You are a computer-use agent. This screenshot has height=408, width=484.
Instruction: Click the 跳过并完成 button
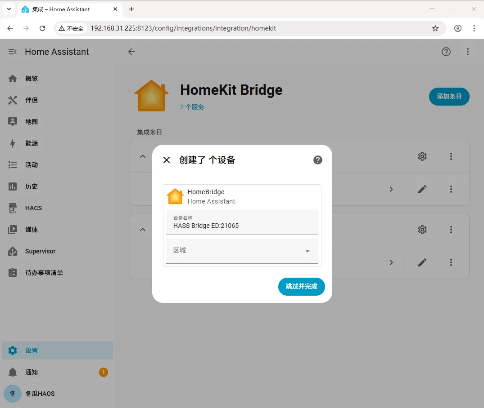coord(301,287)
